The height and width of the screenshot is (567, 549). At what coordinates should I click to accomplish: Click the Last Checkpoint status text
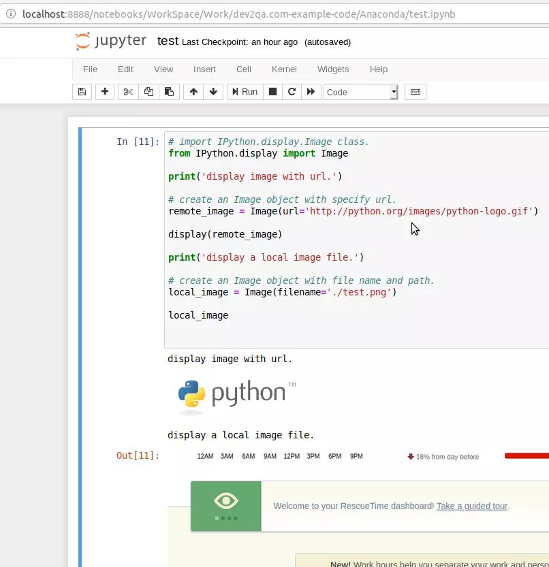click(x=240, y=42)
